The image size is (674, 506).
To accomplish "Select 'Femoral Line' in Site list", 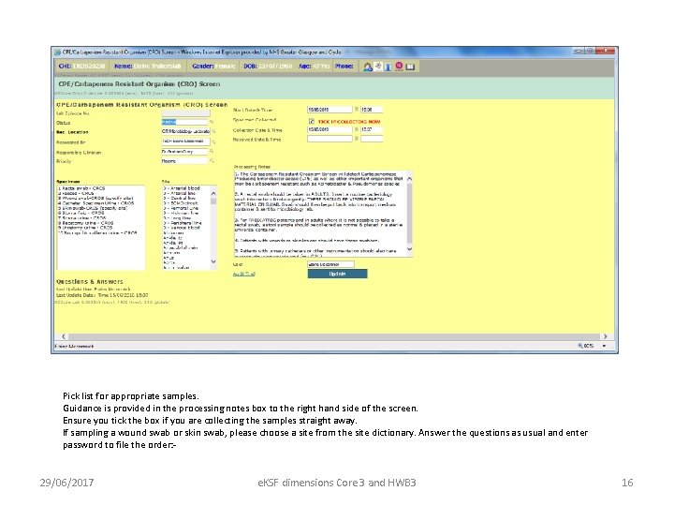I will pyautogui.click(x=181, y=208).
